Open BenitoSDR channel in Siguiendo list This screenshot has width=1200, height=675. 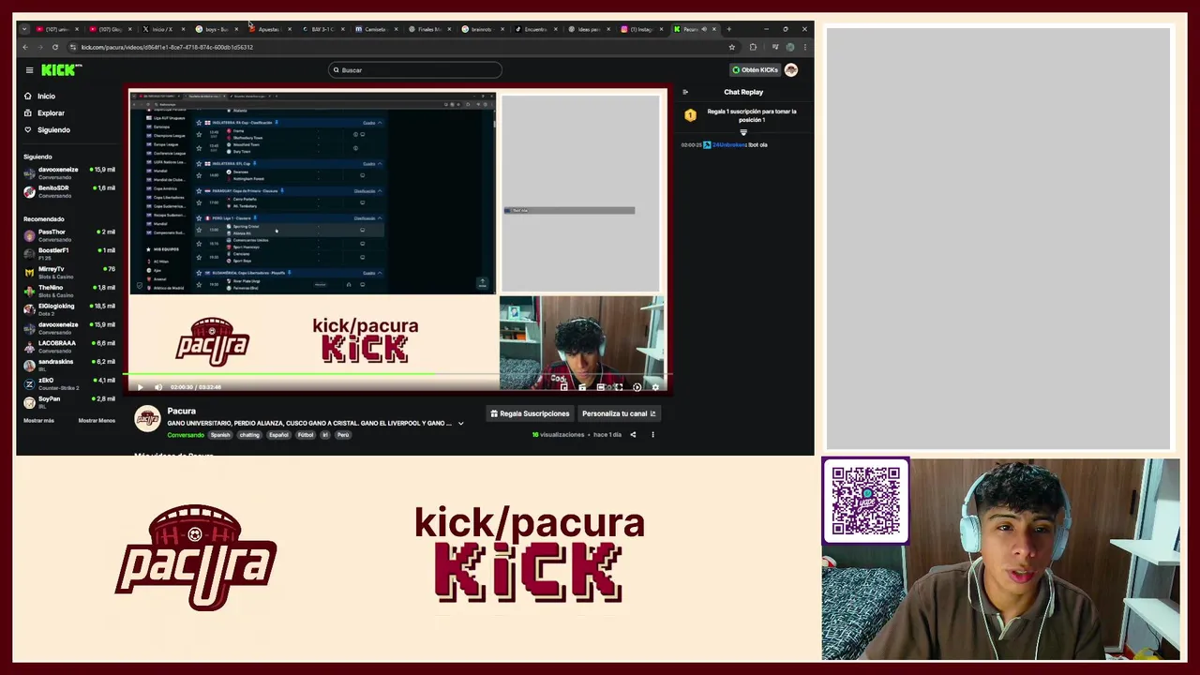(x=69, y=191)
